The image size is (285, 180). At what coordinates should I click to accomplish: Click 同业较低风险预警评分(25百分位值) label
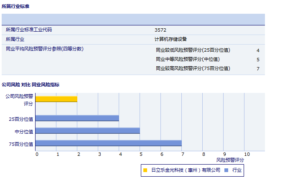(193, 50)
